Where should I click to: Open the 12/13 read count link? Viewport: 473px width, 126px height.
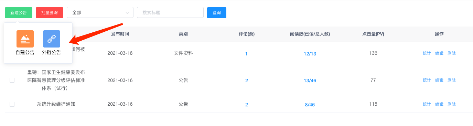coord(310,54)
